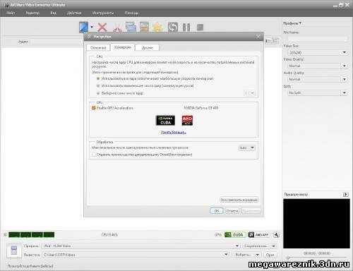Open the first (General) settings tab
This screenshot has width=353, height=271.
click(98, 48)
